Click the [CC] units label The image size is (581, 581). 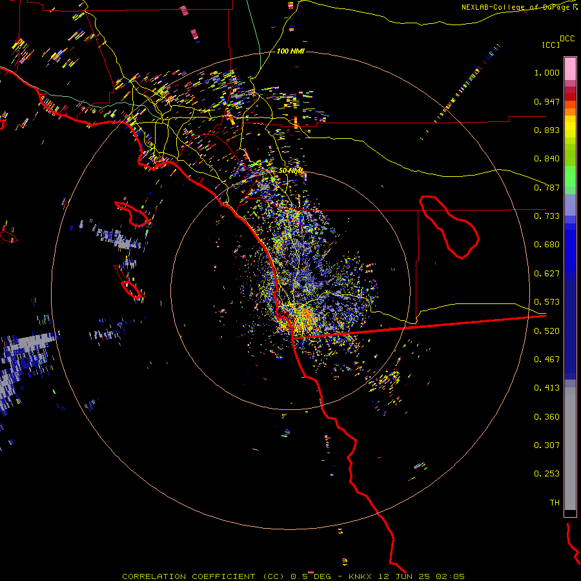point(551,45)
